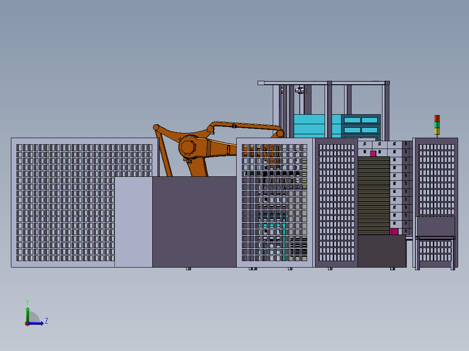Click the blue Z axis of the orientation triad

click(37, 323)
